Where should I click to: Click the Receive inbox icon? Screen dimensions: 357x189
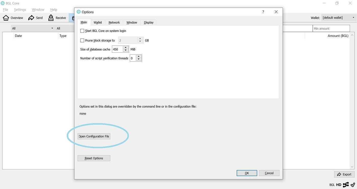(51, 18)
